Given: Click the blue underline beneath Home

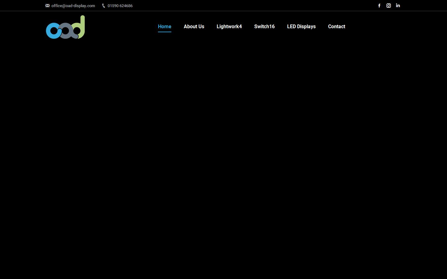Looking at the screenshot, I should (165, 32).
